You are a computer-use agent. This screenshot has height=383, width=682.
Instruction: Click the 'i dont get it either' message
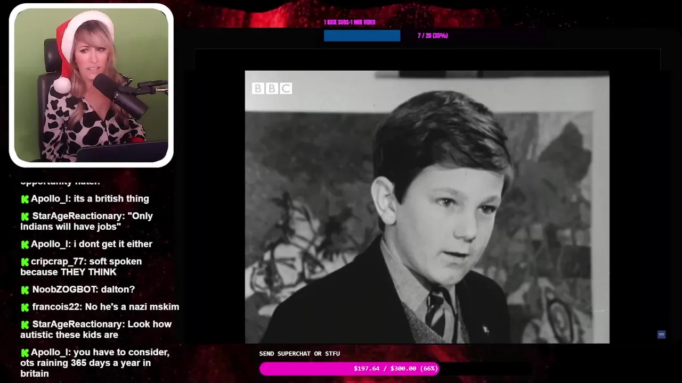tap(113, 244)
